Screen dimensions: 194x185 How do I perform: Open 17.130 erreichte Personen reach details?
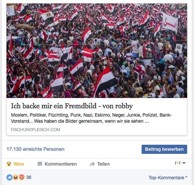coord(35,149)
